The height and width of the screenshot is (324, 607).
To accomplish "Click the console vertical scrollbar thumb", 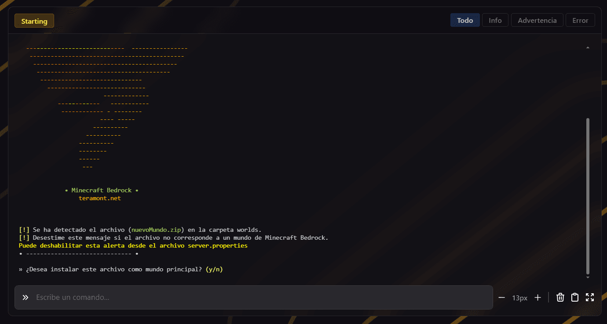I will [588, 196].
